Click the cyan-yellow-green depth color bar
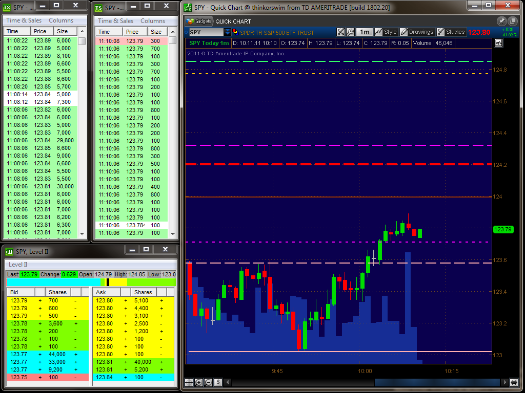The width and height of the screenshot is (525, 393). tap(91, 282)
